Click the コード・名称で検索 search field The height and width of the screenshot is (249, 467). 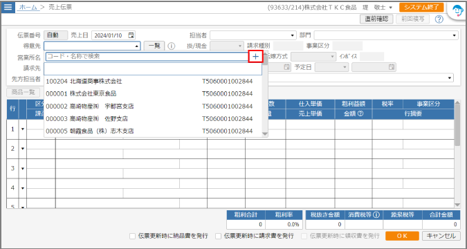click(x=147, y=56)
